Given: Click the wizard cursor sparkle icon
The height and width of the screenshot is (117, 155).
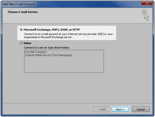Looking at the screenshot, I should pos(145,15).
